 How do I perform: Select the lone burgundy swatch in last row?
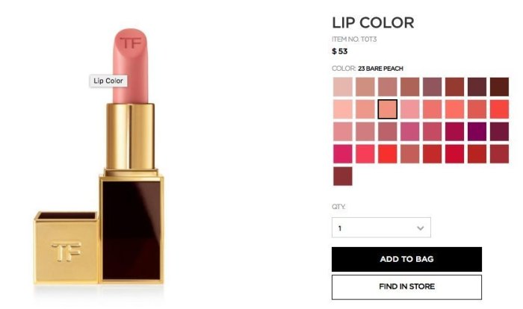point(342,176)
